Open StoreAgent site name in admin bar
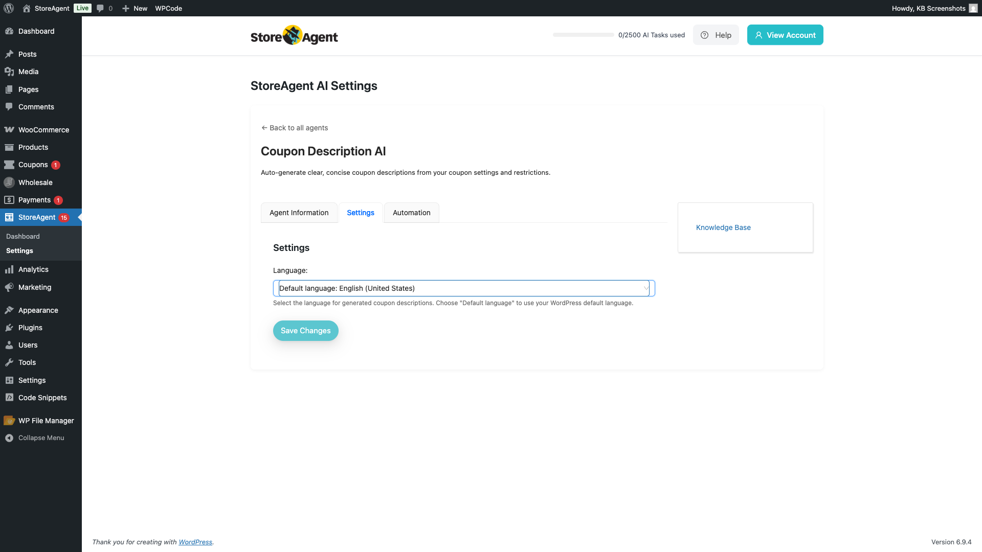Image resolution: width=982 pixels, height=552 pixels. [52, 8]
